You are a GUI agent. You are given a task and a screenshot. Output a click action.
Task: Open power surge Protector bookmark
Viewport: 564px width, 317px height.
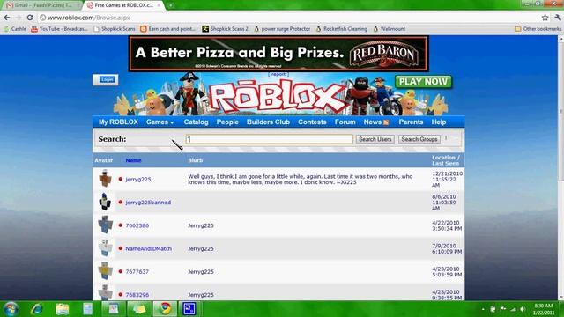coord(282,29)
